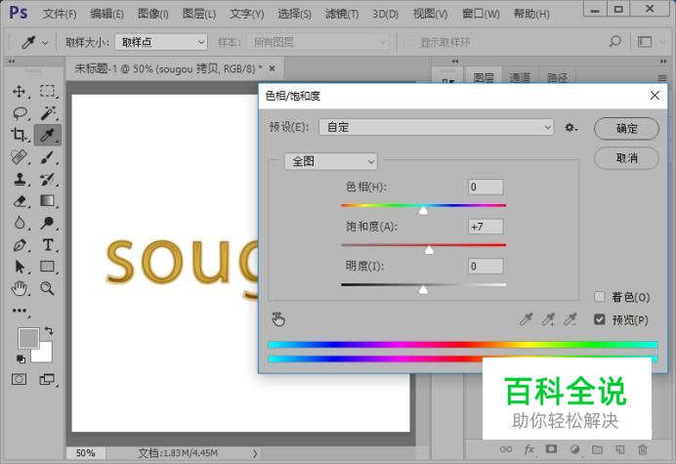The height and width of the screenshot is (464, 676).
Task: Select the Magic Wand tool
Action: coord(48,113)
